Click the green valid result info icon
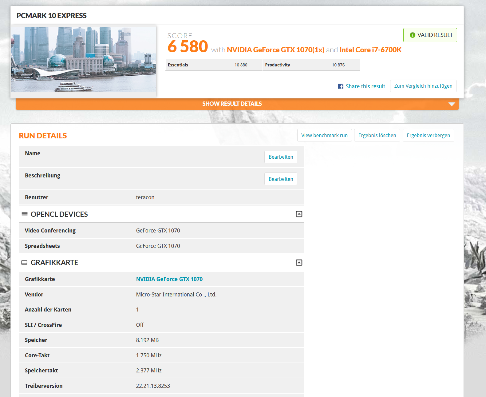 pos(413,35)
